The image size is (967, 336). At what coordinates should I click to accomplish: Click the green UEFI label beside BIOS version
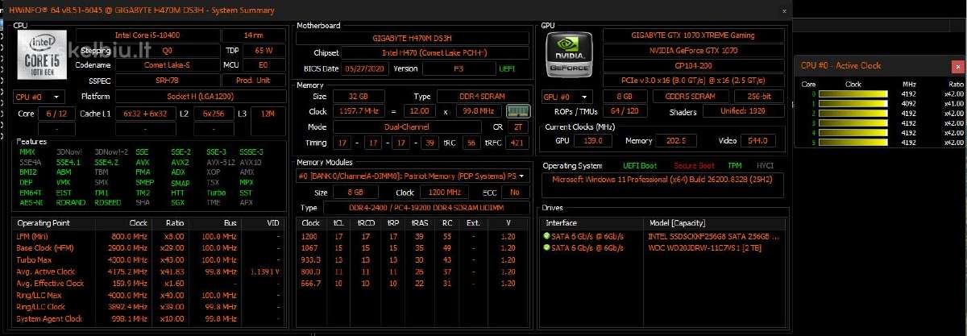(508, 68)
